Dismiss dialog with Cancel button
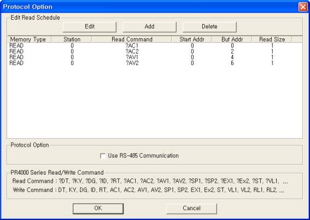Screen dimensions: 310x220 191,209
